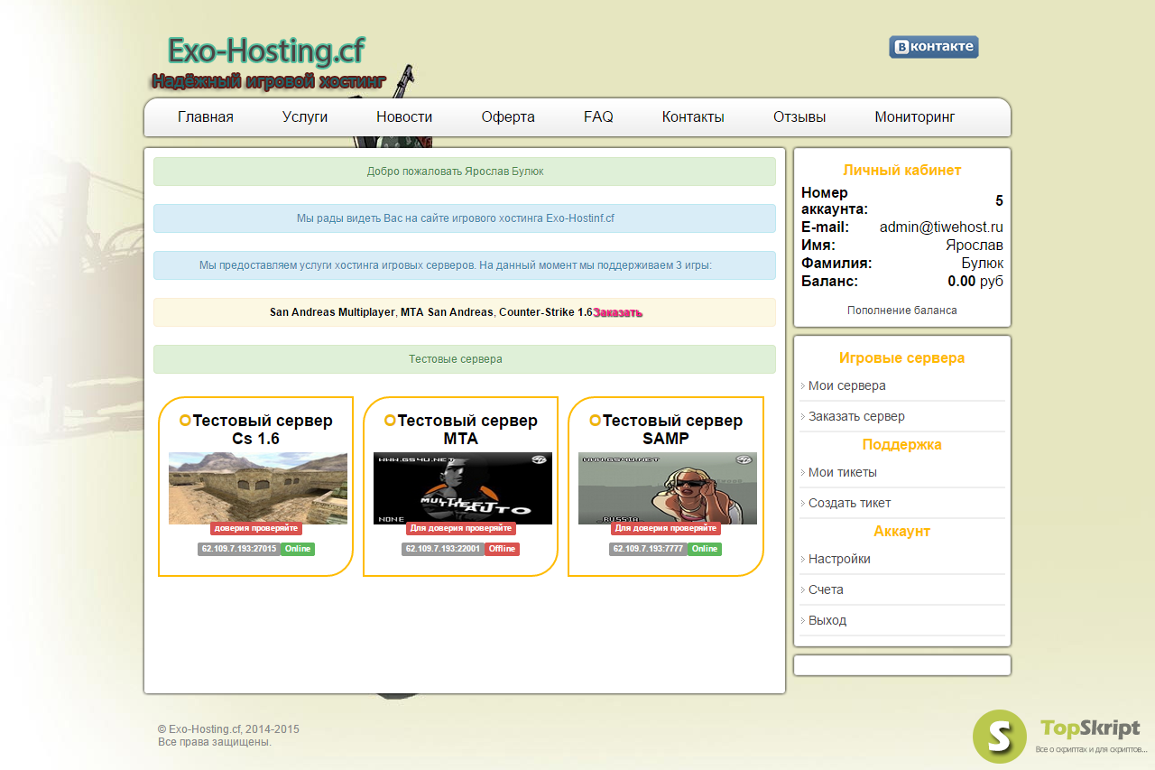Screen dimensions: 1155x770
Task: Click orange circle bullet beside MTA title
Action: coord(390,421)
